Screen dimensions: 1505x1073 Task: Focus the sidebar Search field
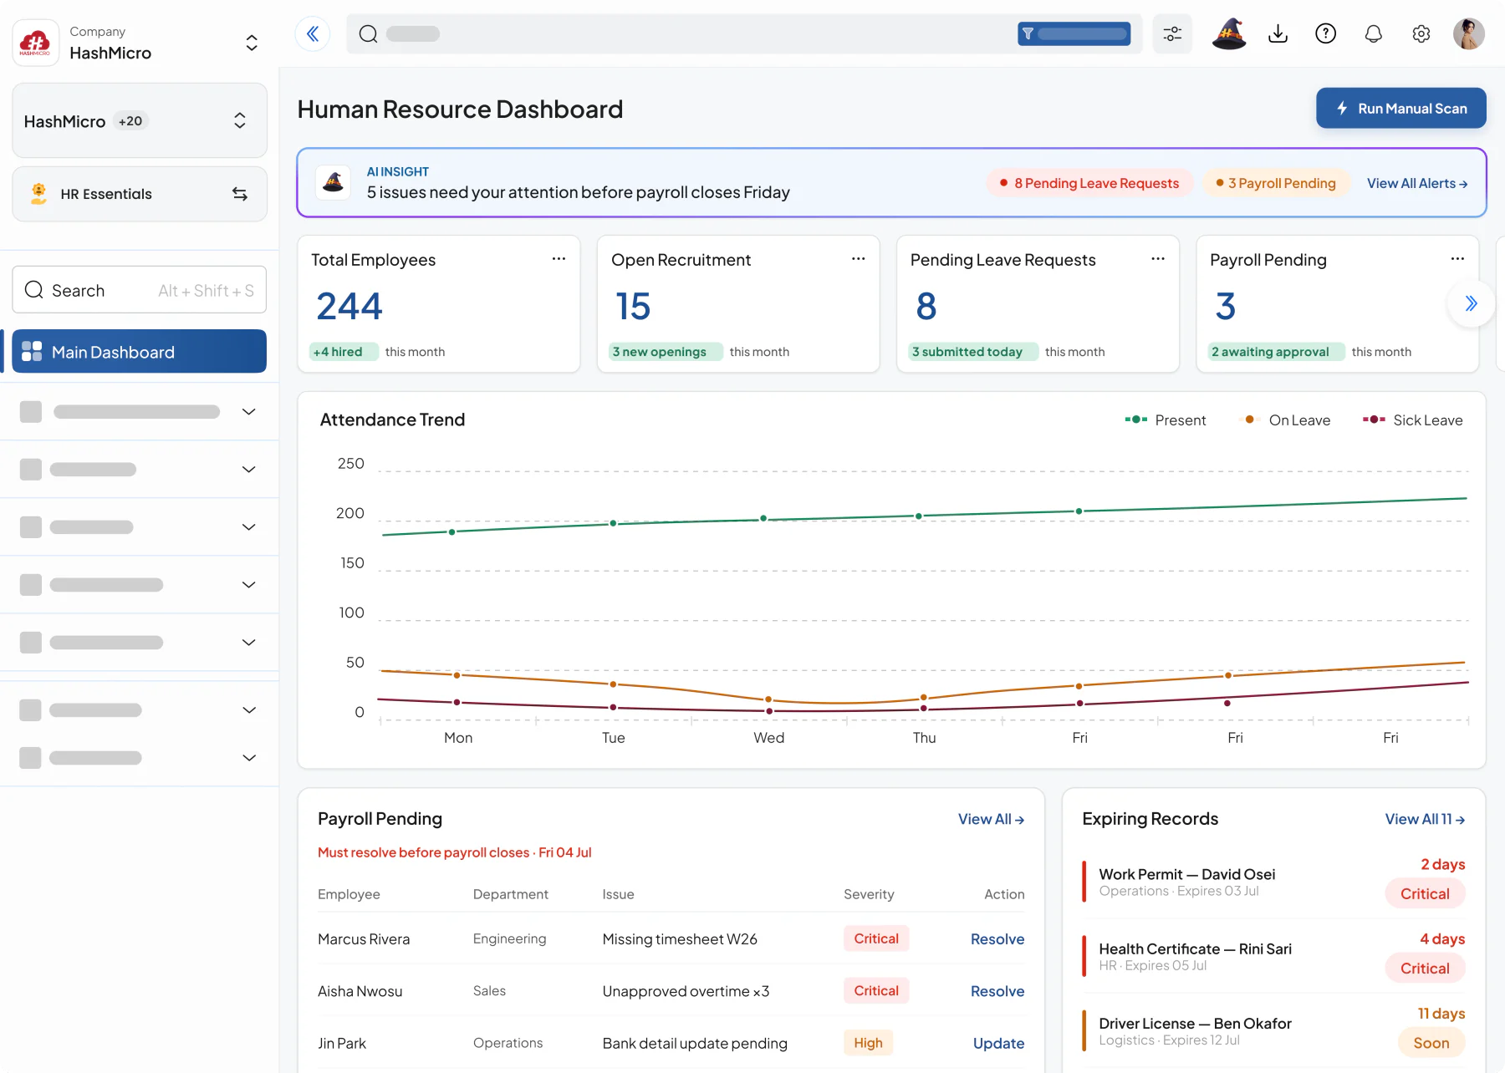(x=140, y=290)
